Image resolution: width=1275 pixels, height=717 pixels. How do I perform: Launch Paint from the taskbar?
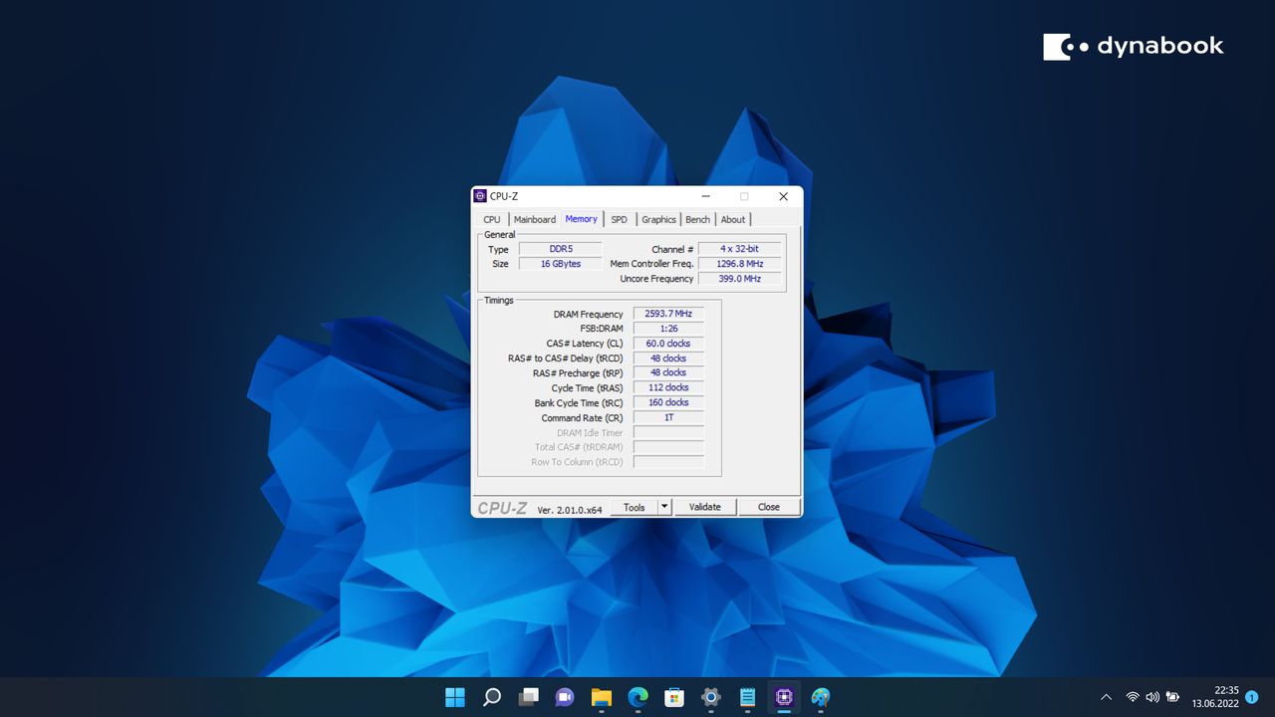click(x=820, y=697)
